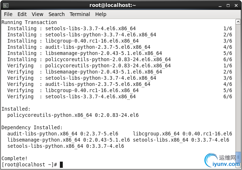Click the 'Dependency Installed:' heading text
Screen dimensions: 242x170
(x=32, y=127)
